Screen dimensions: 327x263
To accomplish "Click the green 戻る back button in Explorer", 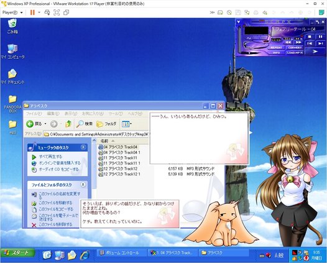I will [34, 124].
